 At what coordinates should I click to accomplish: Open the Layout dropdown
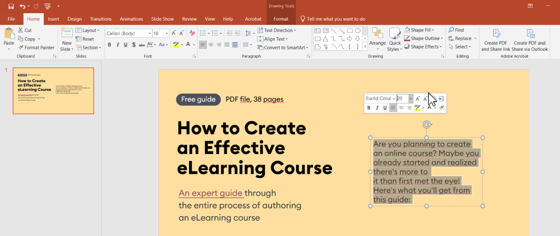[x=88, y=30]
